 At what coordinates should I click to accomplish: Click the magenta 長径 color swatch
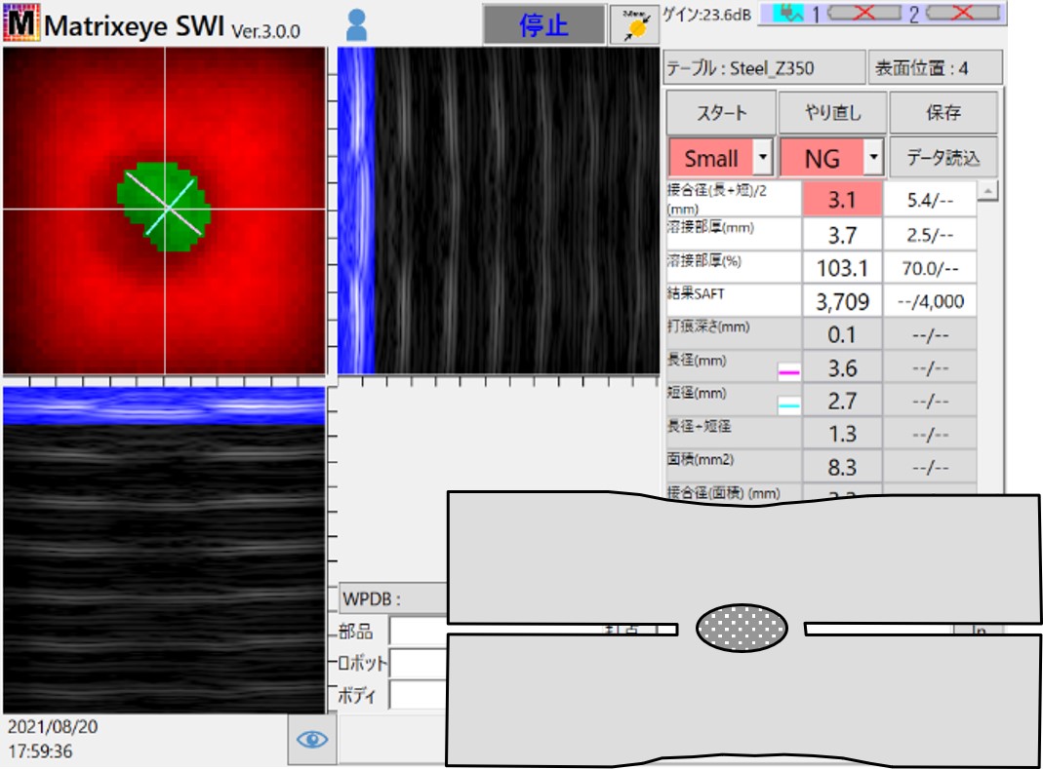789,371
